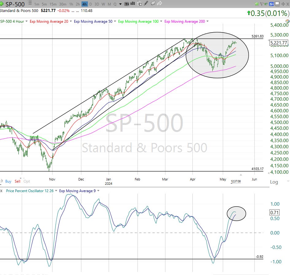
Task: Click the 5261.83 horizontal line label
Action: [x=257, y=36]
